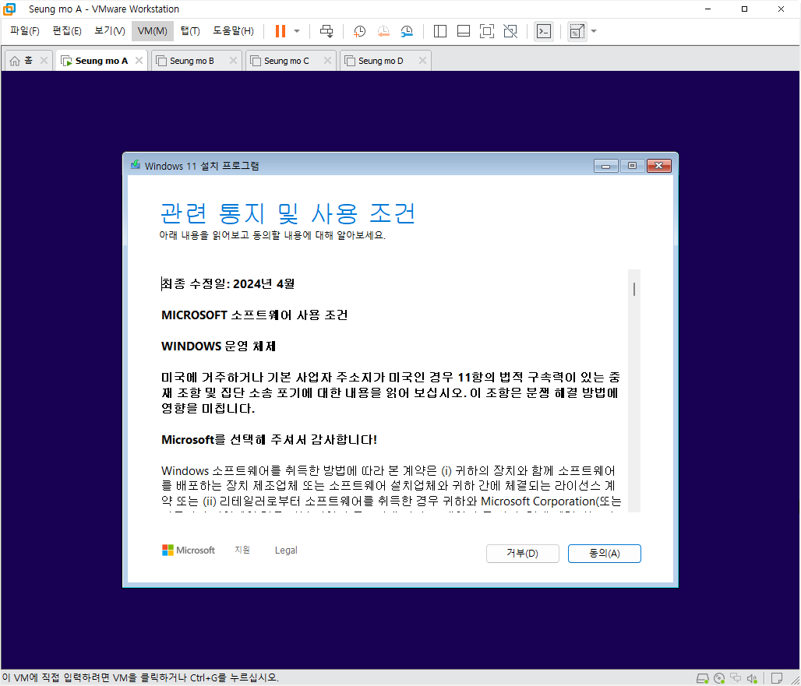801x686 pixels.
Task: Close the Windows 11 설치 프로그램 window
Action: click(x=659, y=166)
